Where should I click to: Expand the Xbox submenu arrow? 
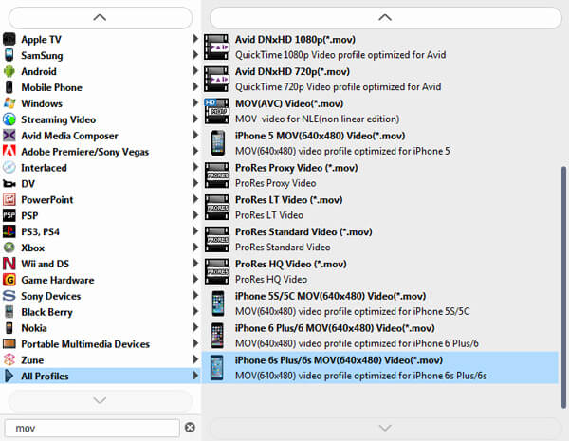pos(195,247)
